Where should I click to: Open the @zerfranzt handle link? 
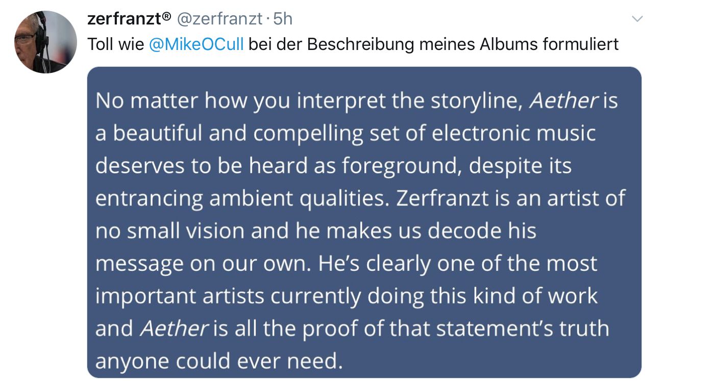(219, 19)
